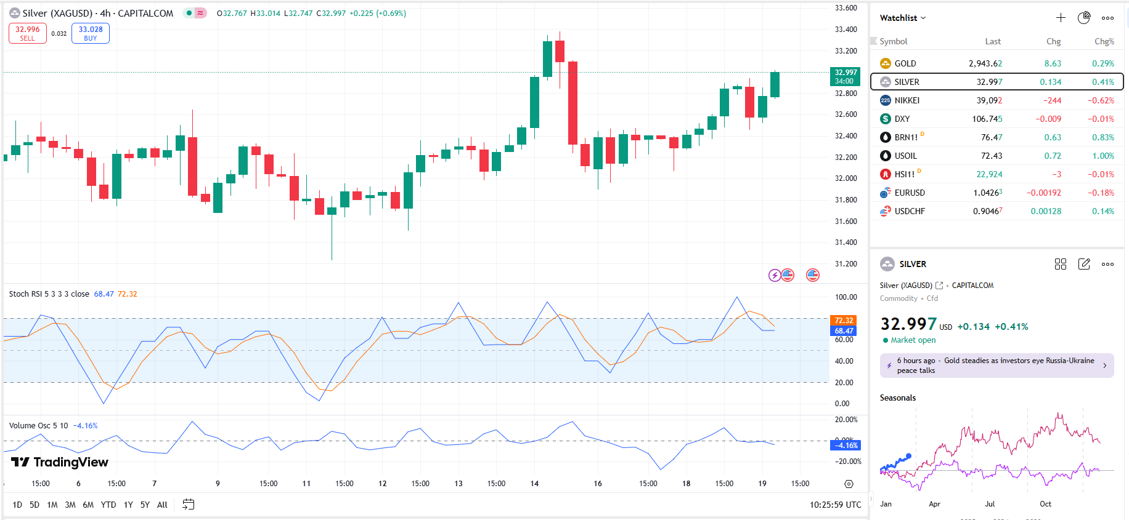Add a symbol with the watchlist plus icon
The image size is (1129, 520).
tap(1060, 18)
